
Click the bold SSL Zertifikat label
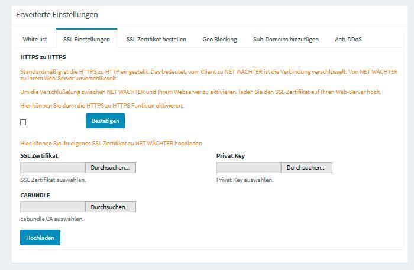pyautogui.click(x=39, y=156)
